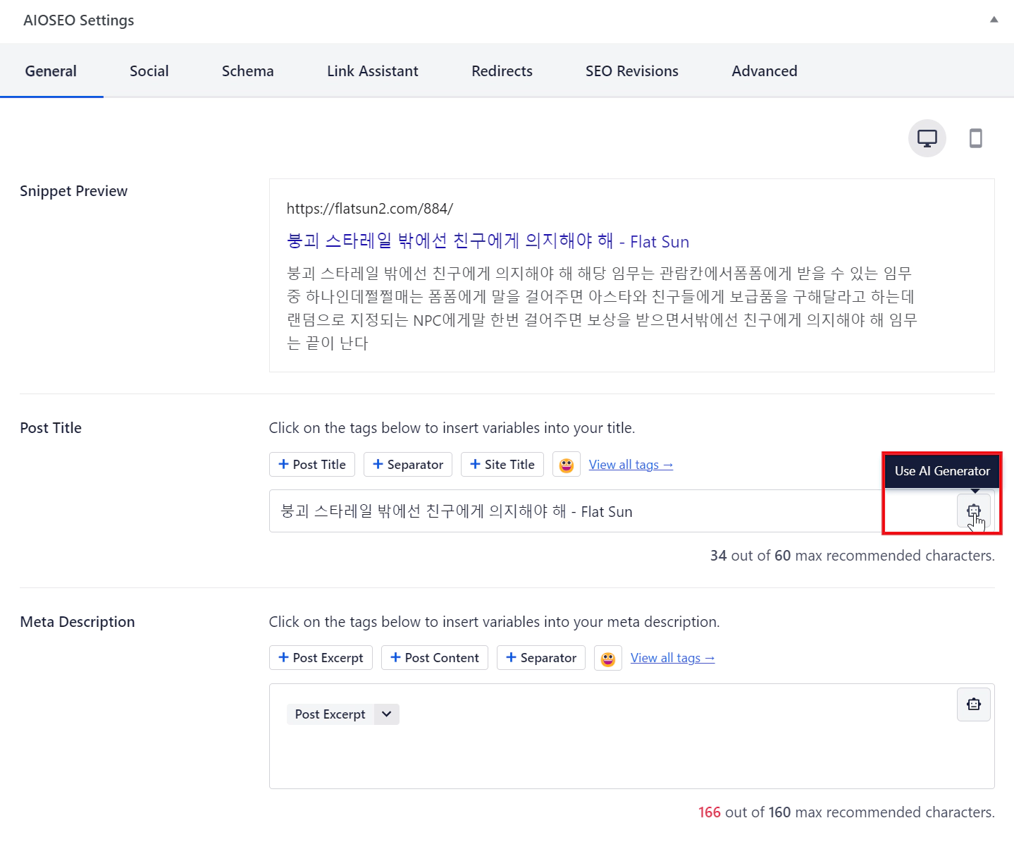Collapse the AIOSEO Settings panel
The image size is (1014, 842).
point(994,20)
